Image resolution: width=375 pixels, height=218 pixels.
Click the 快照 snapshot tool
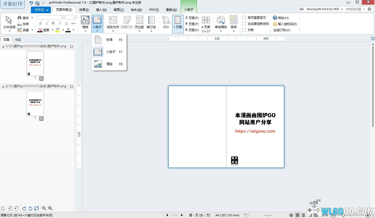tap(23, 24)
